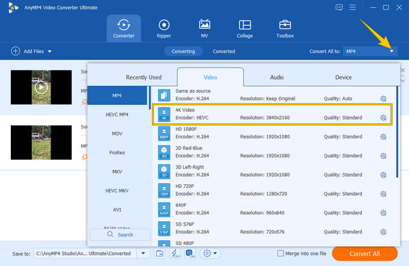Image resolution: width=409 pixels, height=266 pixels.
Task: Select the second video thumbnail
Action: tap(41, 143)
